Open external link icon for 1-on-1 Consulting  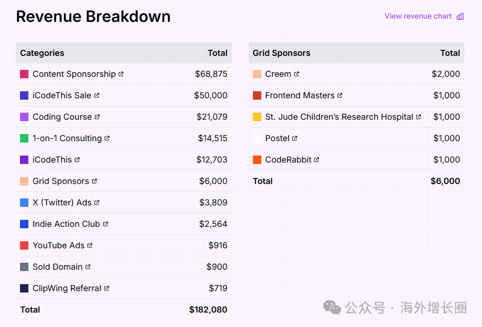pyautogui.click(x=107, y=138)
